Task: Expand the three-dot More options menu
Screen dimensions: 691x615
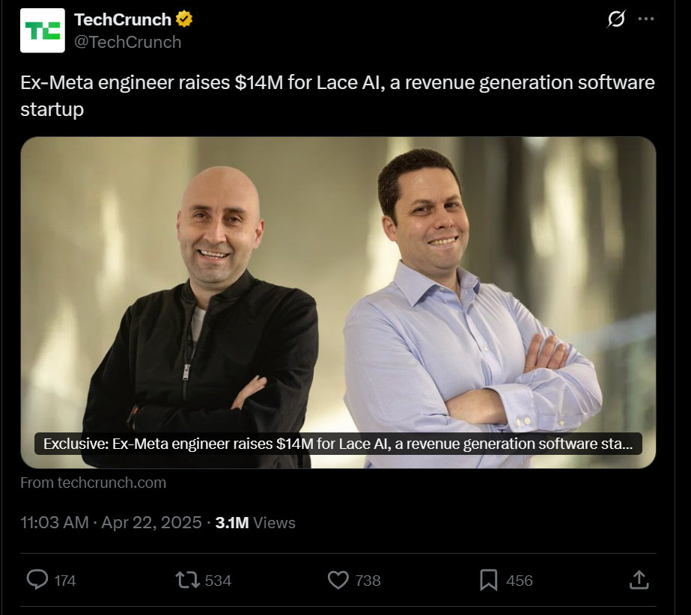Action: 645,19
